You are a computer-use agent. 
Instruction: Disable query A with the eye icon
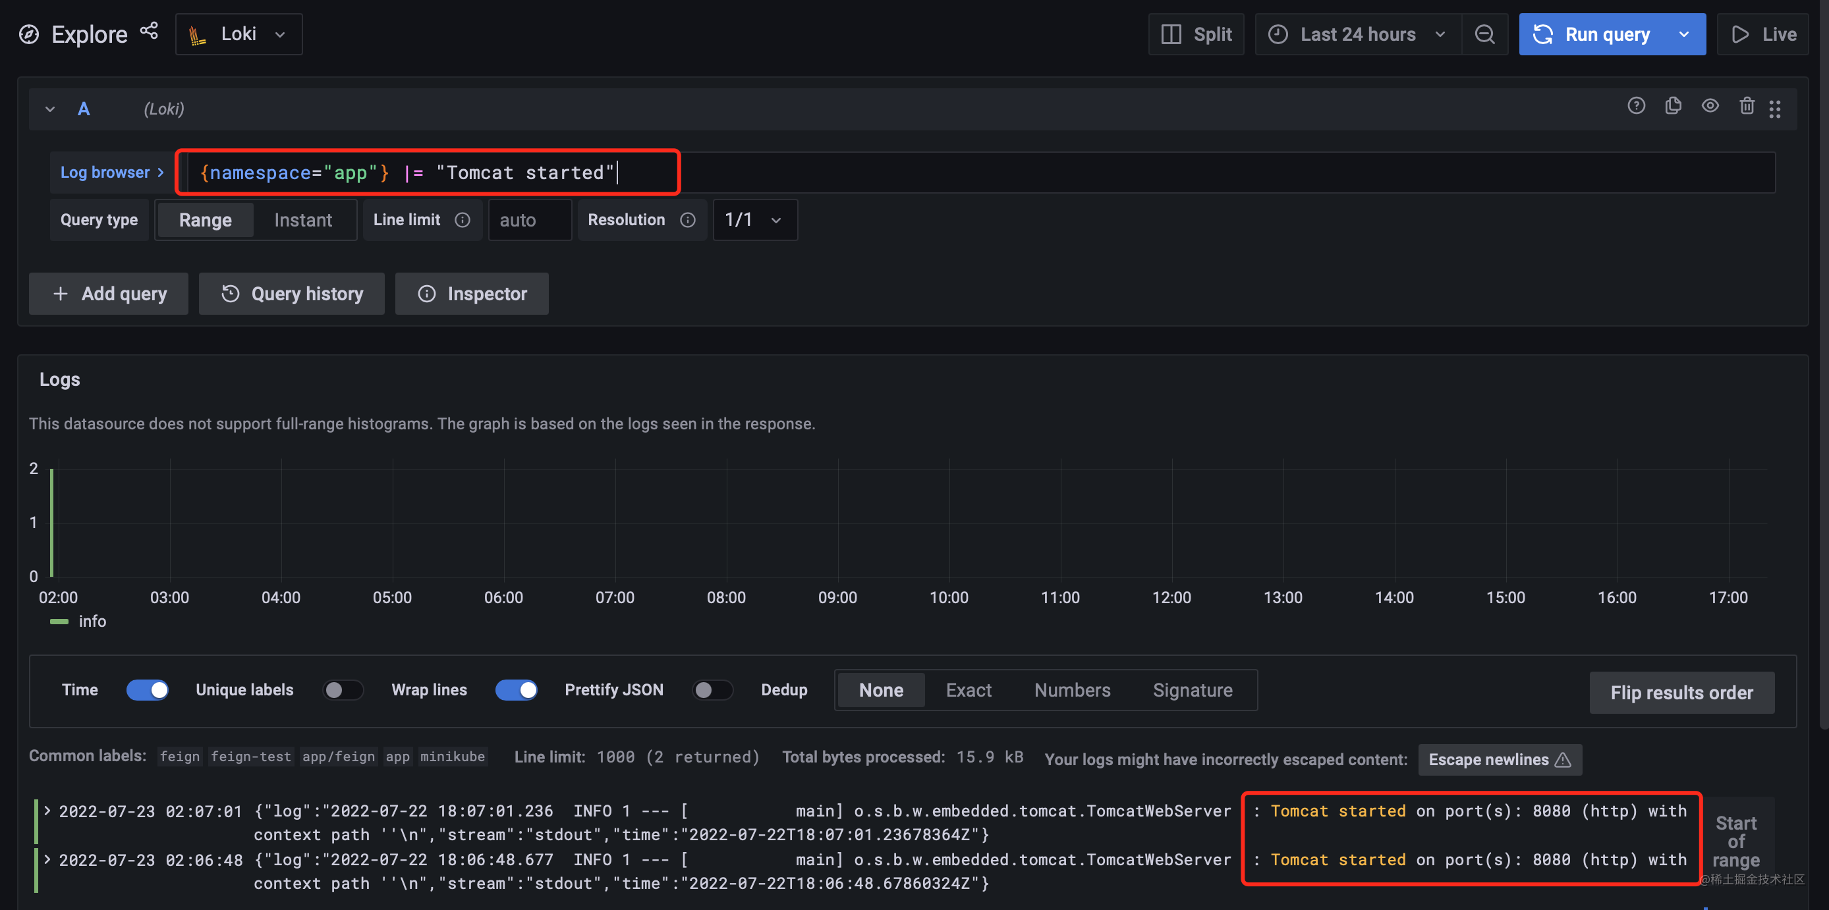(x=1710, y=106)
